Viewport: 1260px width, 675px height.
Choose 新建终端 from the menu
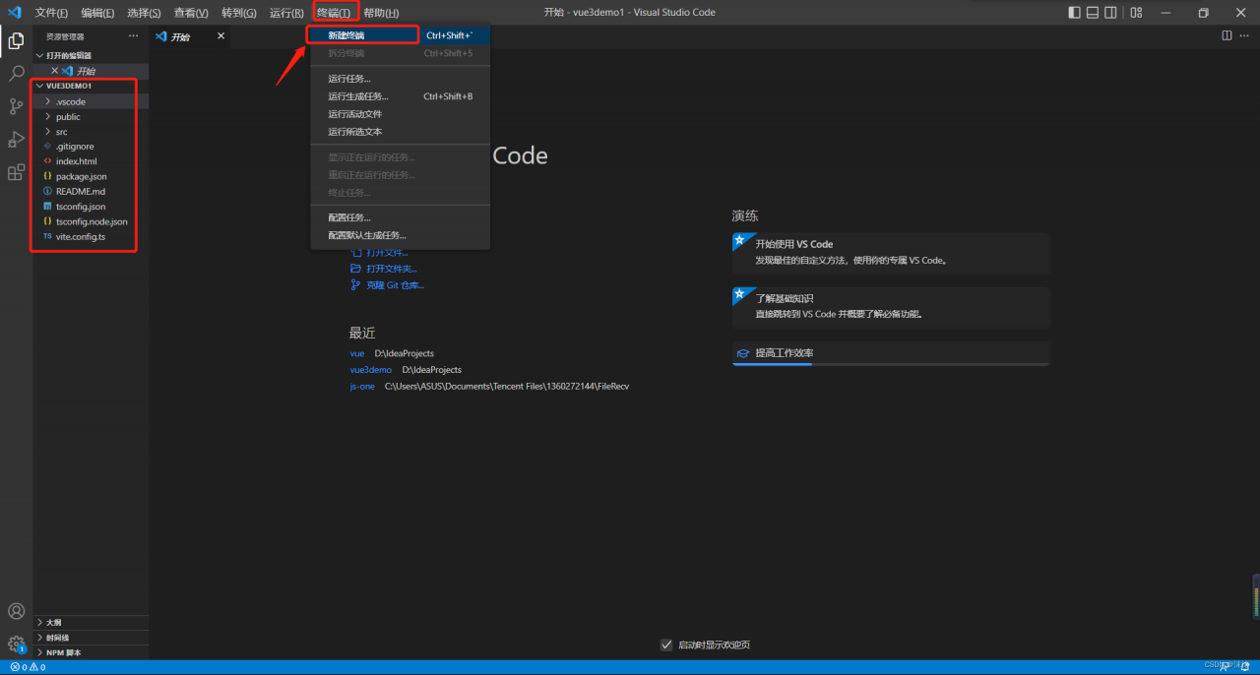(x=400, y=35)
